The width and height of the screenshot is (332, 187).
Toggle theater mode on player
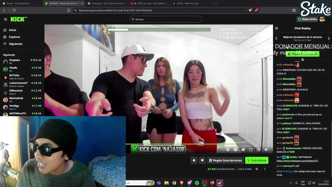243,150
